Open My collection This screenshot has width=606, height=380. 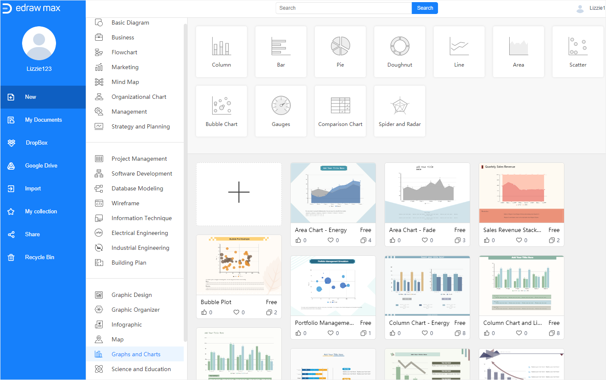[x=43, y=212]
